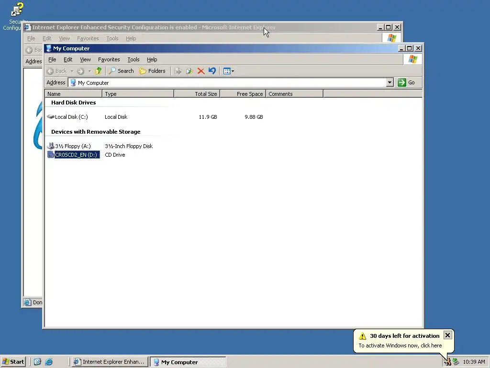Switch to Internet Explorer Enhan... taskbar button
This screenshot has height=368, width=490.
[110, 362]
